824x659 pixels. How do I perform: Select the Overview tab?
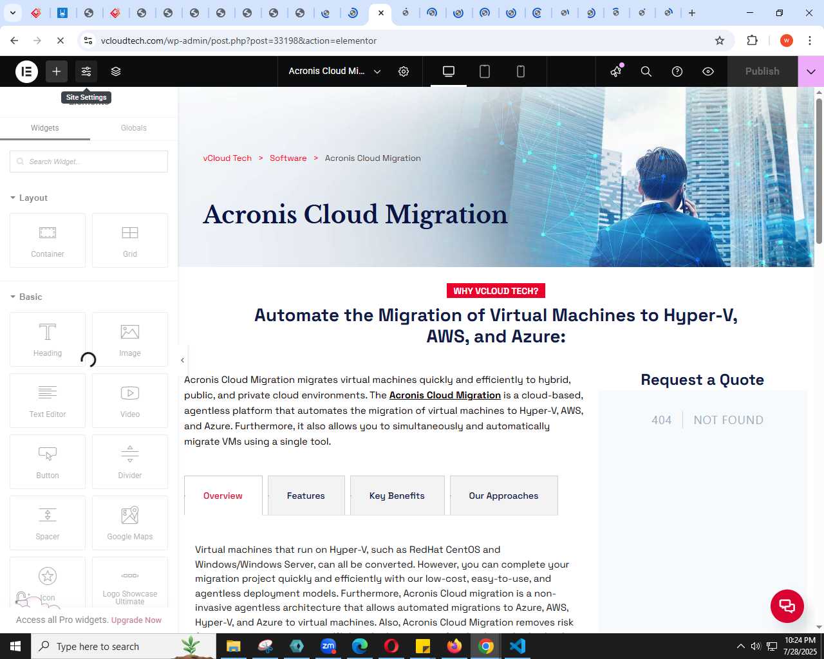point(223,496)
